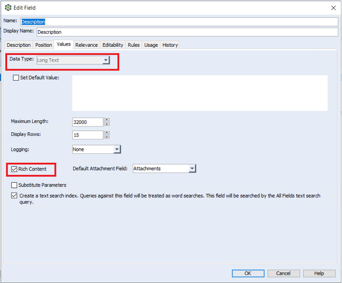The height and width of the screenshot is (283, 342).
Task: Click the Cancel button
Action: click(283, 273)
